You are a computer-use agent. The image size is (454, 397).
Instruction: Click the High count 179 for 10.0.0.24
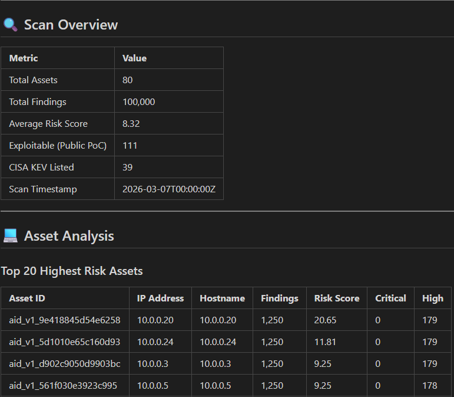coord(430,342)
